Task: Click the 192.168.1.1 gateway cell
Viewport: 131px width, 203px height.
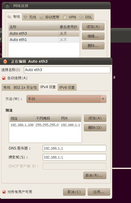Action: [x=70, y=125]
